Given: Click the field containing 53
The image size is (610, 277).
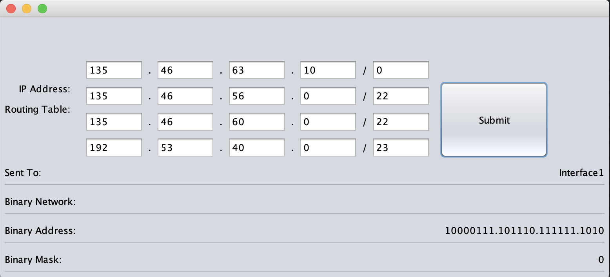Looking at the screenshot, I should click(185, 148).
